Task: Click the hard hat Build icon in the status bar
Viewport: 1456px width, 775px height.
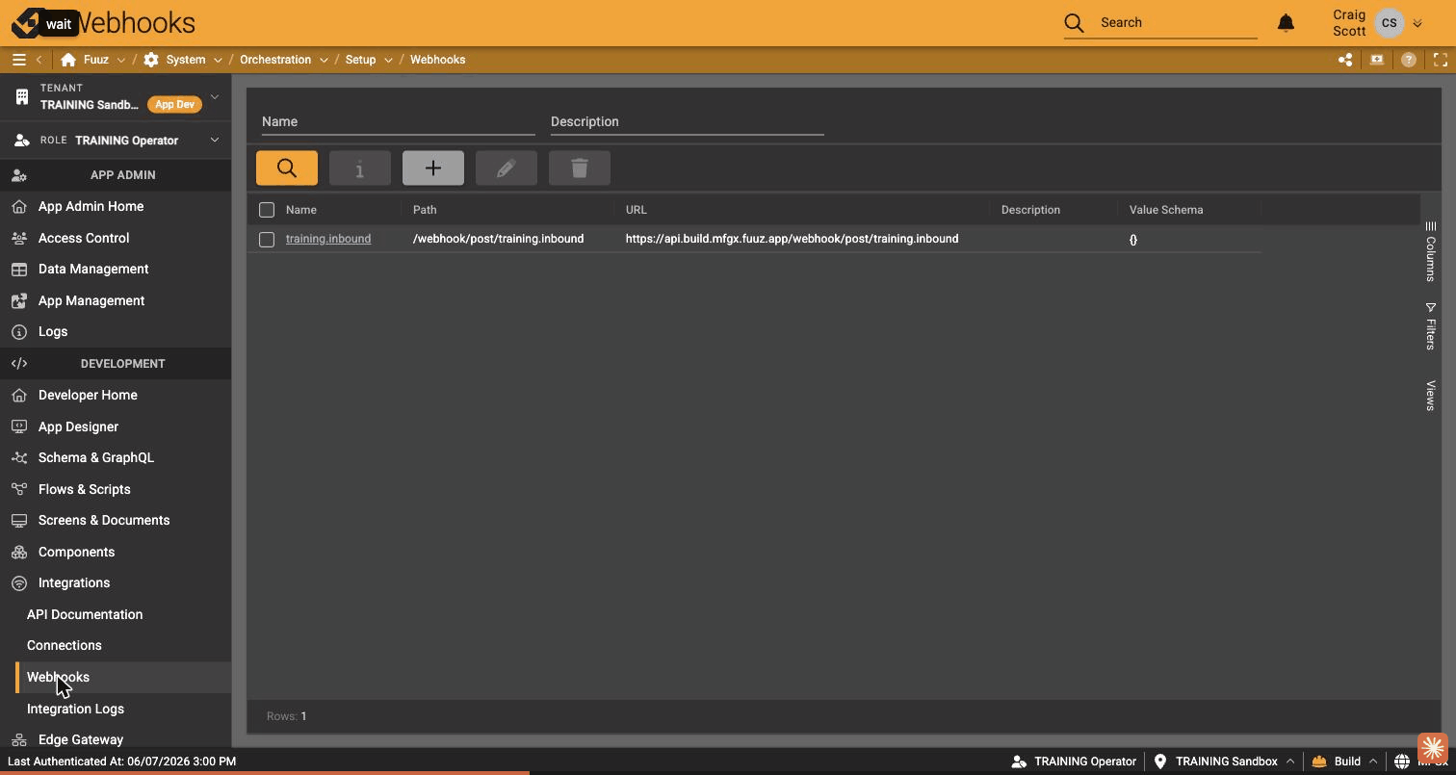Action: [1319, 762]
